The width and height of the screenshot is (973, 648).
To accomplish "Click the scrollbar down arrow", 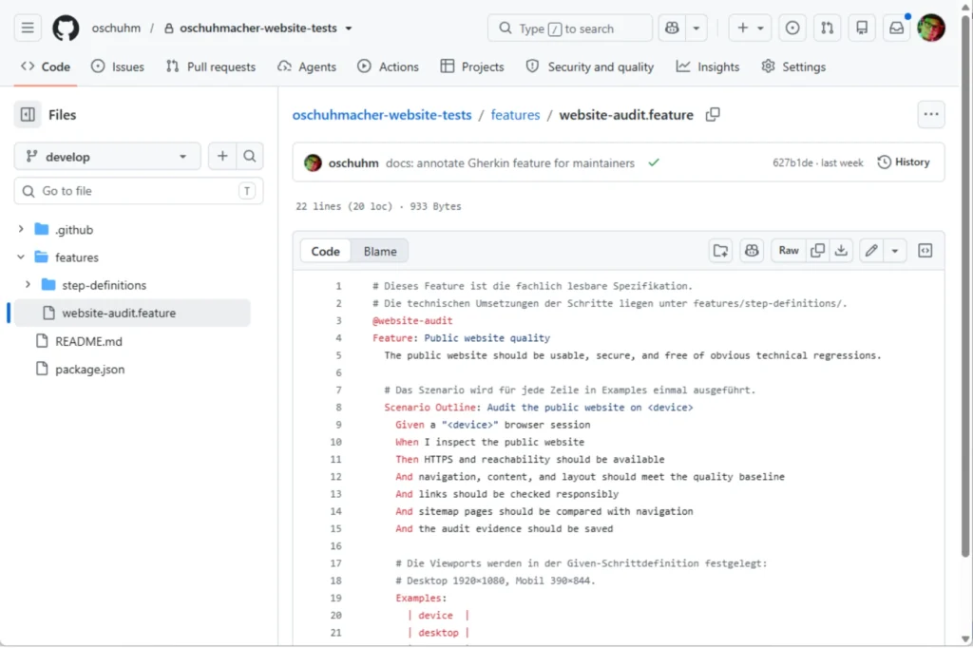I will pos(965,638).
